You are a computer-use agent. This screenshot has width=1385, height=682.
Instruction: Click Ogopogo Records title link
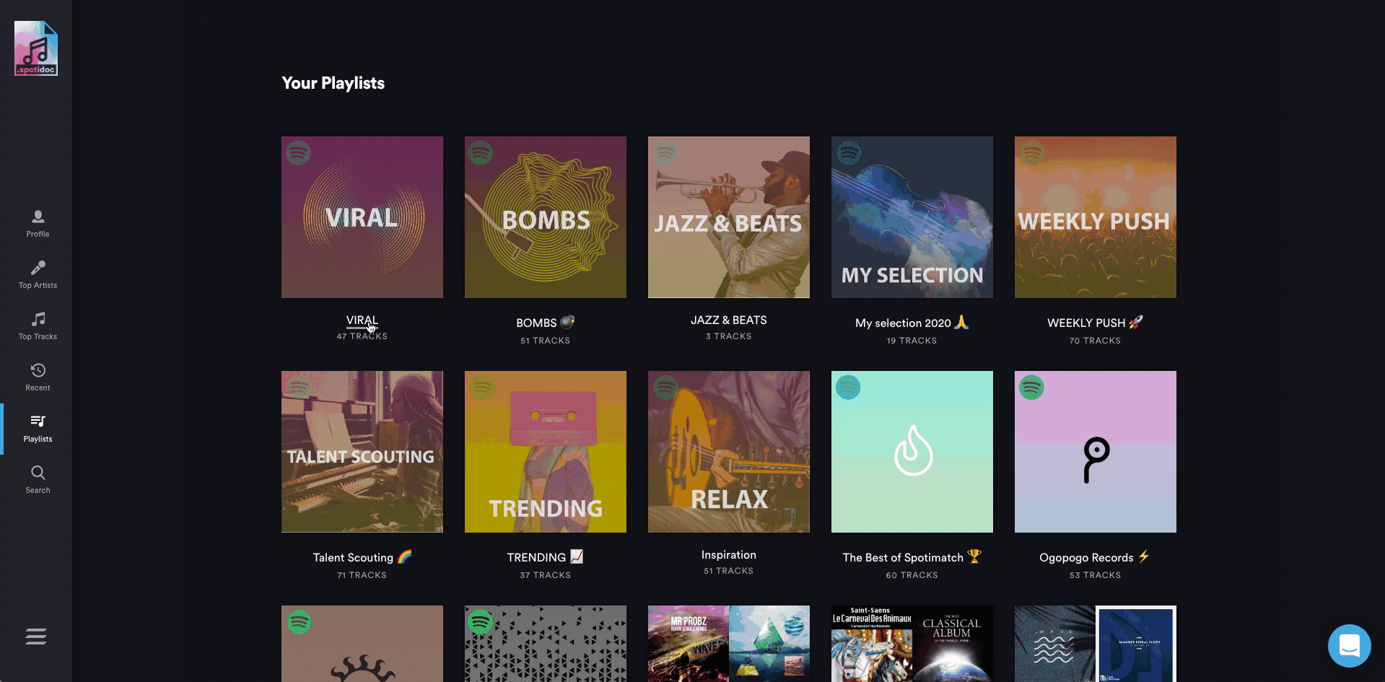1095,557
